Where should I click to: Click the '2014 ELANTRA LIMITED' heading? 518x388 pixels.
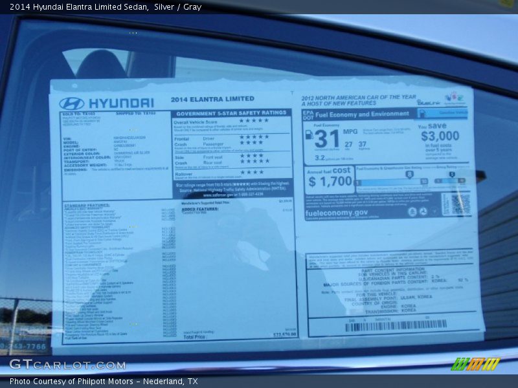(212, 99)
